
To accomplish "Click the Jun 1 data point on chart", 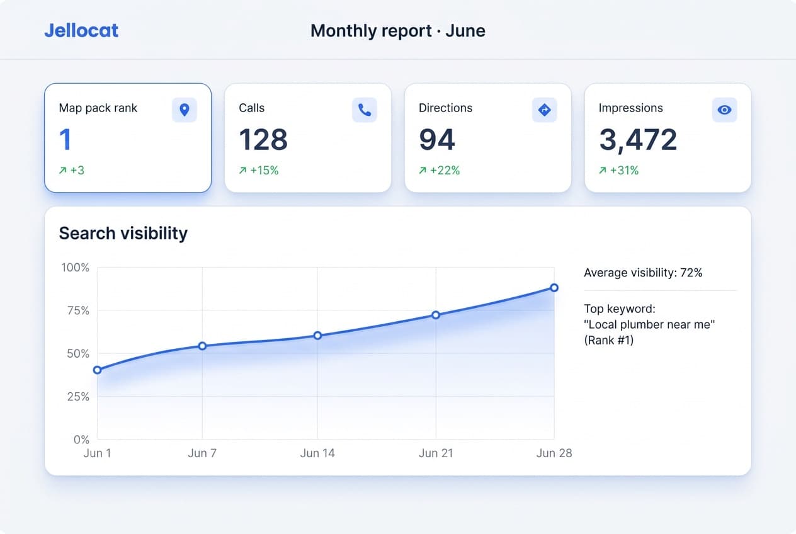I will coord(97,370).
